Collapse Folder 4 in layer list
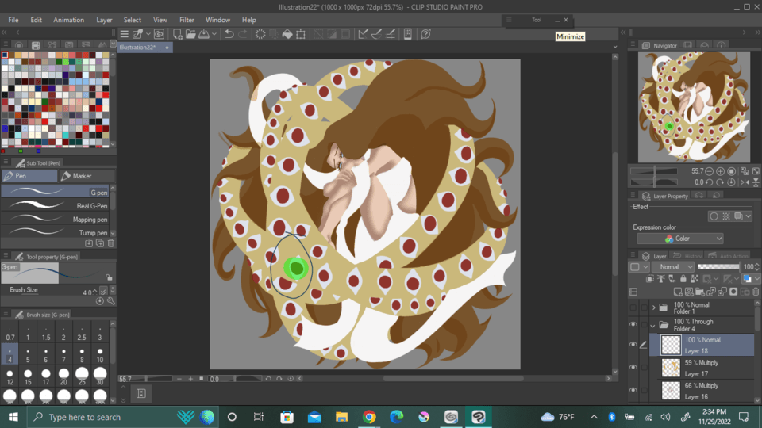 pos(653,325)
